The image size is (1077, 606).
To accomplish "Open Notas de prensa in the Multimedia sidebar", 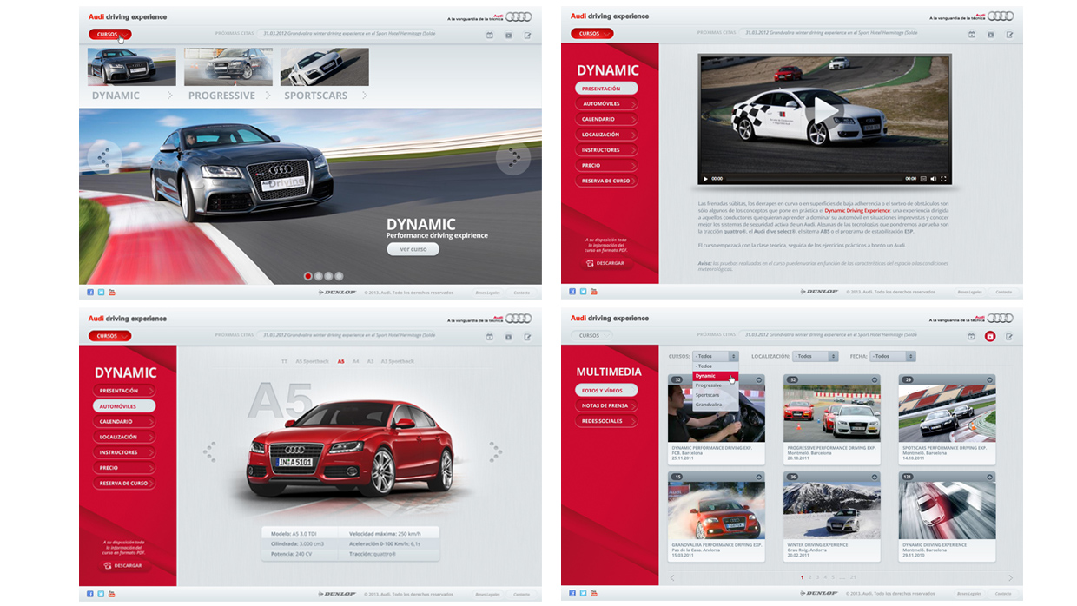I will (605, 405).
